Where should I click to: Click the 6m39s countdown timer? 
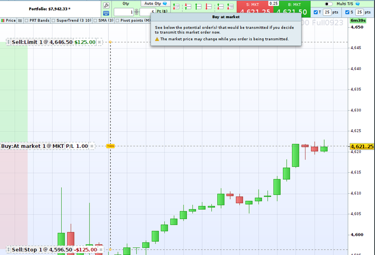click(x=358, y=20)
